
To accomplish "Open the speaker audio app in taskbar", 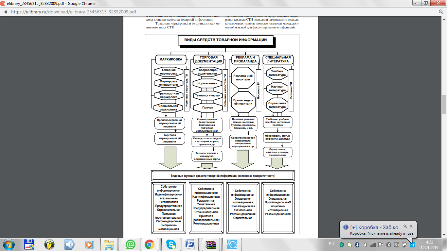I will coord(69,244).
